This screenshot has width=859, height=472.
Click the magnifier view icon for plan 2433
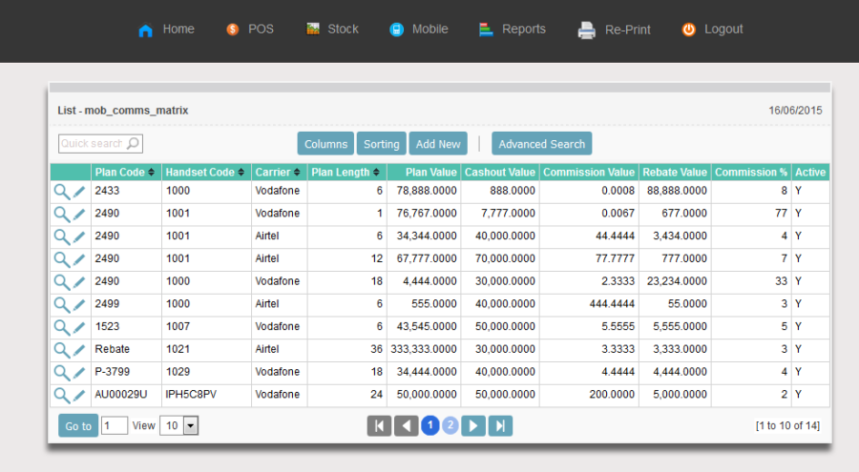pyautogui.click(x=61, y=191)
